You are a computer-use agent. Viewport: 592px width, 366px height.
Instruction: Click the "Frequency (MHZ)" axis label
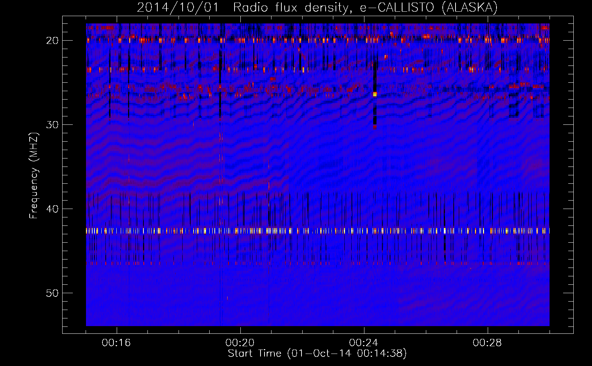pos(34,175)
